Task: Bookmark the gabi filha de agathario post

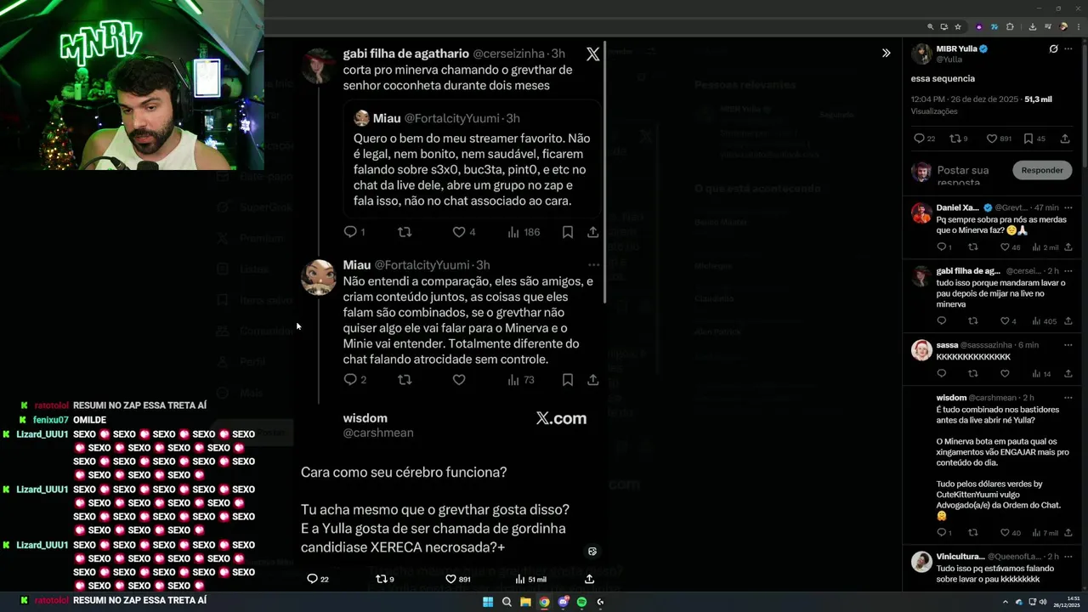Action: 568,232
